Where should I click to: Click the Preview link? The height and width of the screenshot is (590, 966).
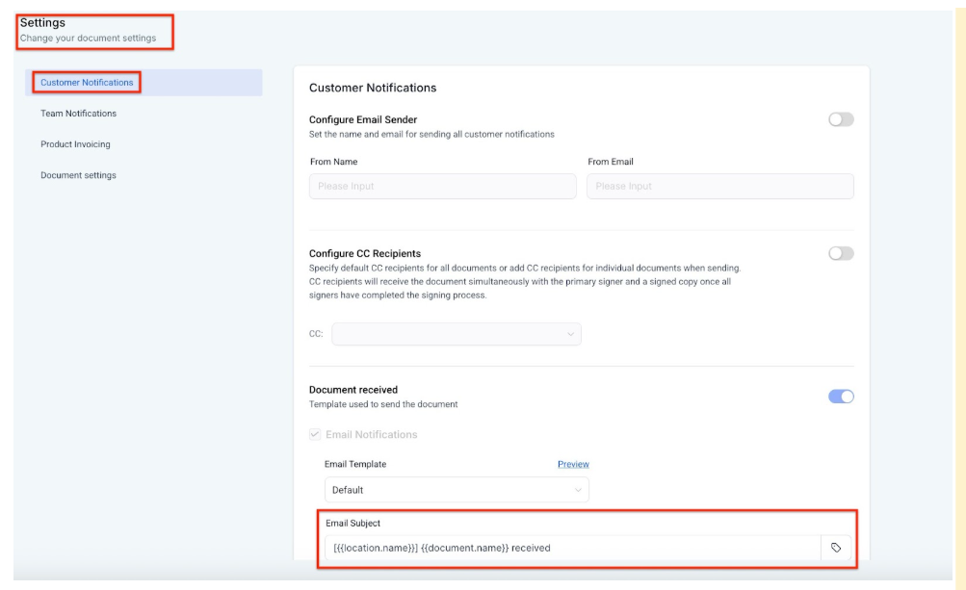(573, 464)
